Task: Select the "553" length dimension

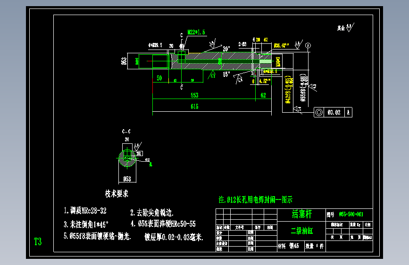Action: 194,95
